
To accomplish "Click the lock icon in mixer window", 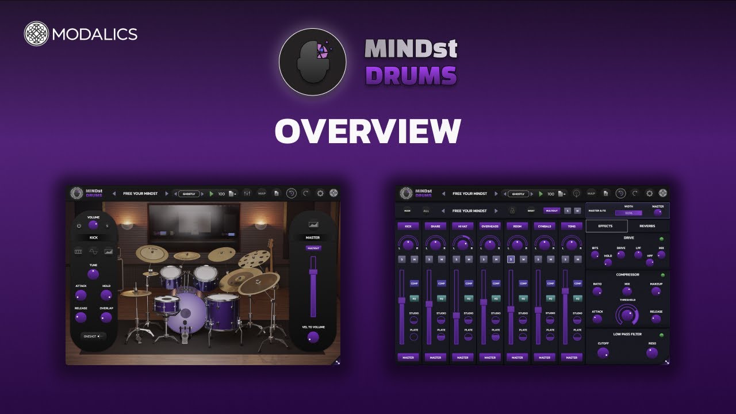I will coord(512,211).
